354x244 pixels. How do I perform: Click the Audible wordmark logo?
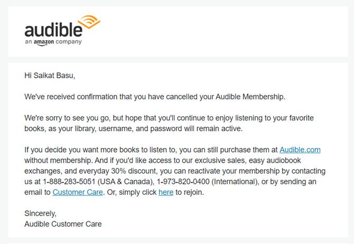(x=53, y=29)
